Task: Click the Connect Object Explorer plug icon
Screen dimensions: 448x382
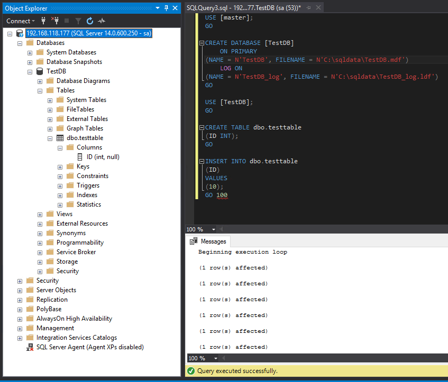Action: pyautogui.click(x=43, y=21)
